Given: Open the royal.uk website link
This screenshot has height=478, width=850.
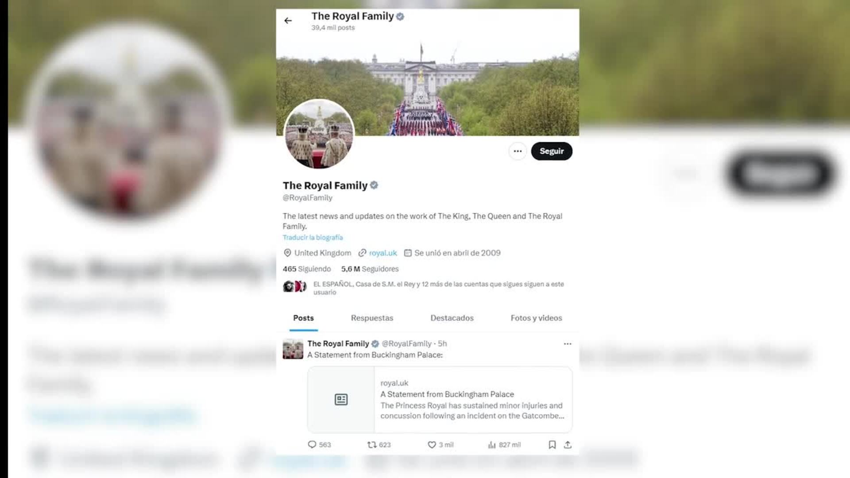Looking at the screenshot, I should [382, 253].
